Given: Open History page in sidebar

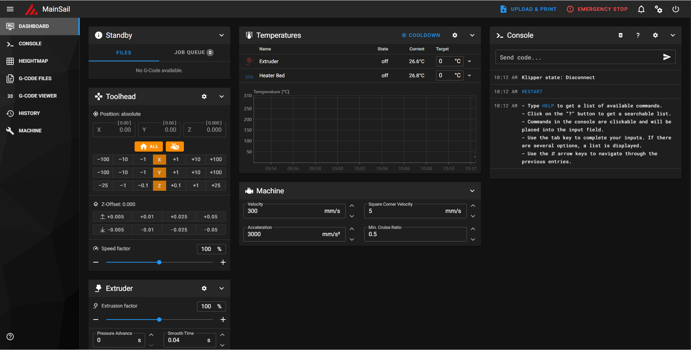Looking at the screenshot, I should 40,113.
